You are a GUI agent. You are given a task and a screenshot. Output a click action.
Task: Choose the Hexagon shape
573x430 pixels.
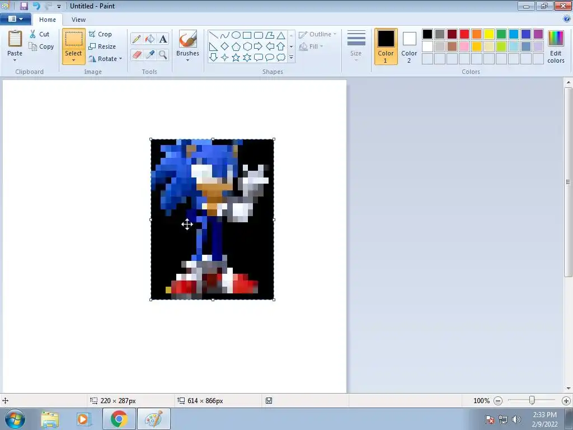tap(247, 46)
